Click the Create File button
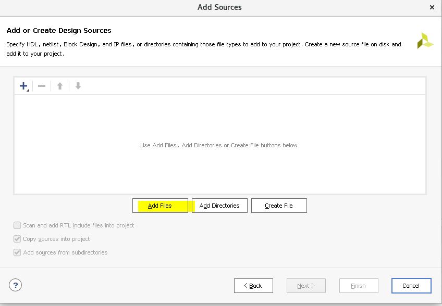This screenshot has width=442, height=306. click(279, 206)
